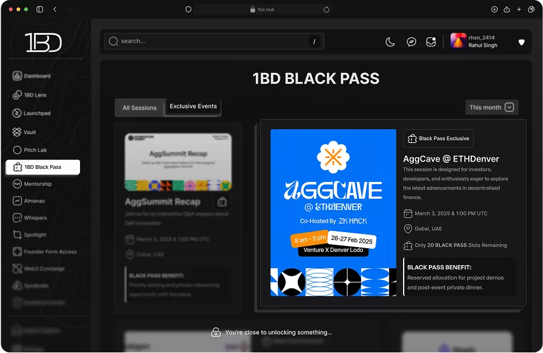Open the AggCave @ ETHDenver title
Viewport: 543px width, 353px height.
[451, 159]
